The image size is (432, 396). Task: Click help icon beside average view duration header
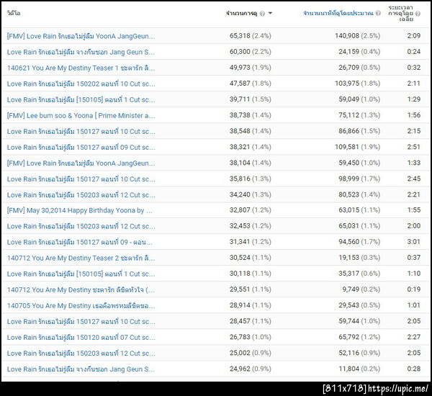pyautogui.click(x=418, y=13)
